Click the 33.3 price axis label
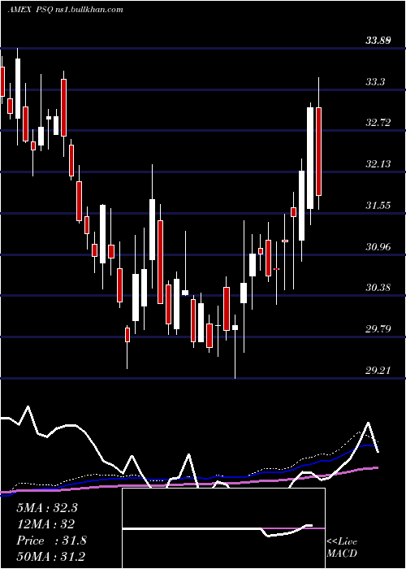The image size is (406, 569). tap(375, 82)
